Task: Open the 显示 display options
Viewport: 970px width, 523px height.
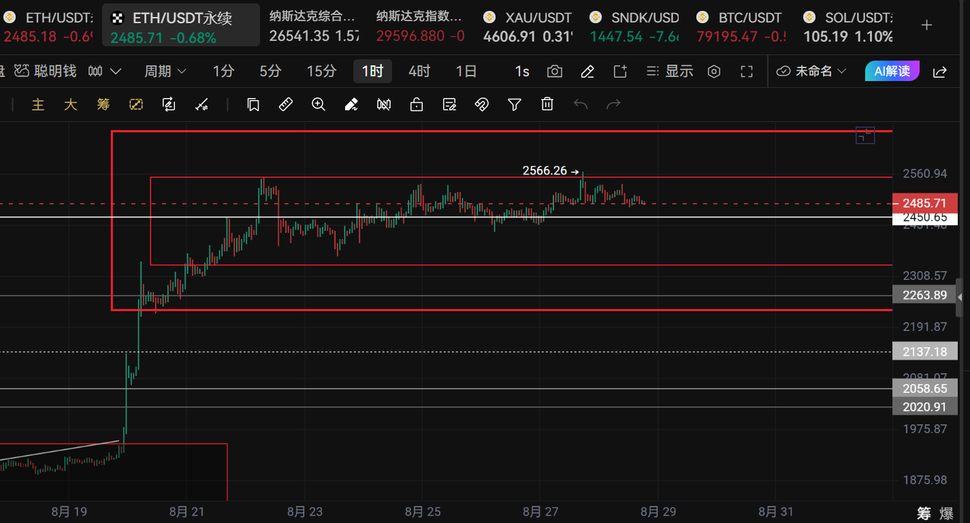Action: (x=670, y=71)
